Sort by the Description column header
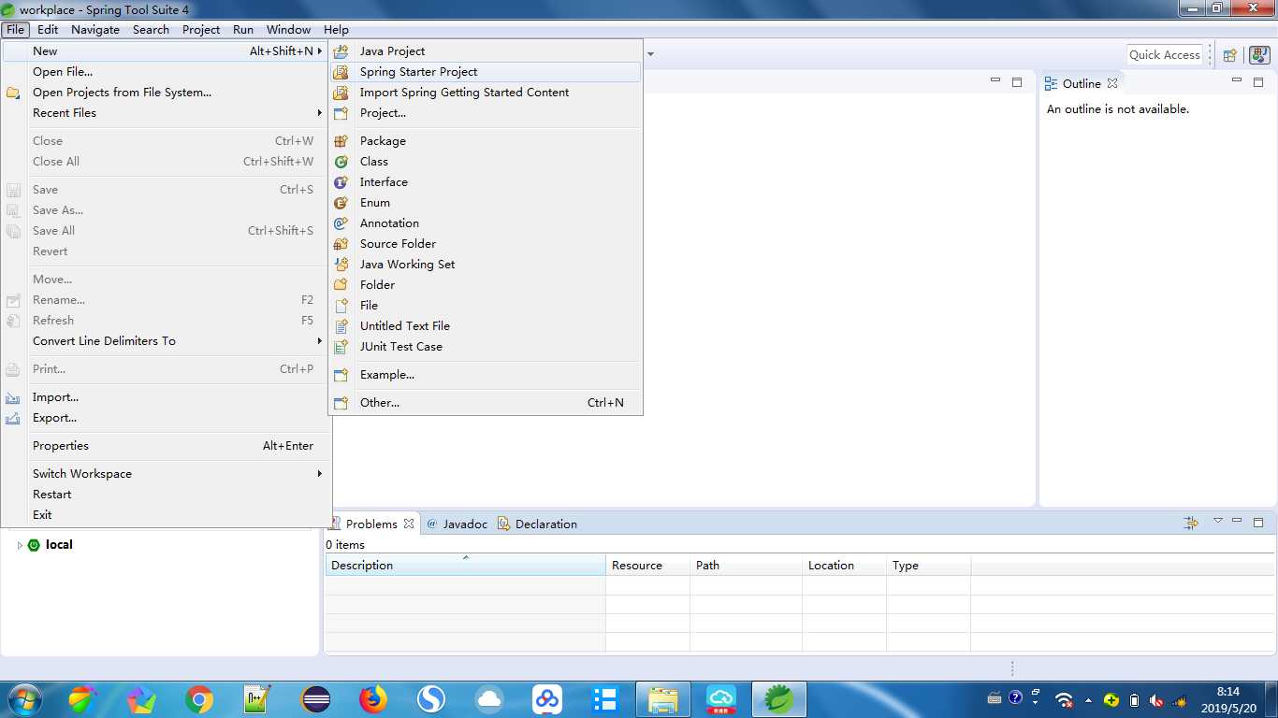This screenshot has width=1278, height=718. (x=465, y=566)
